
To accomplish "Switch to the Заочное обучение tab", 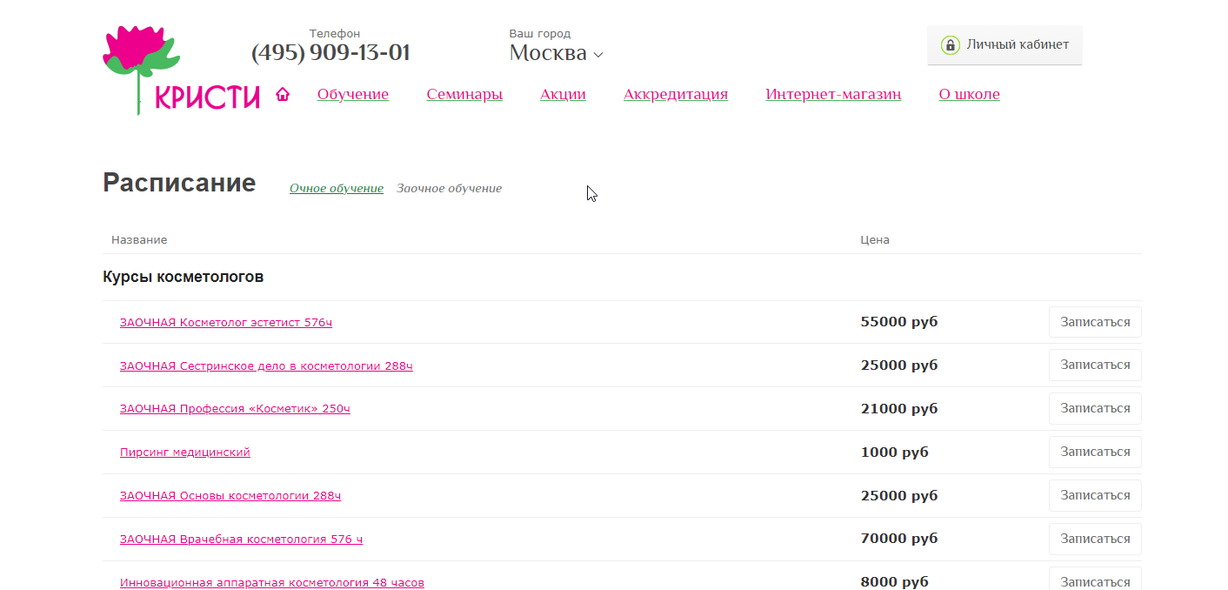I will [449, 189].
